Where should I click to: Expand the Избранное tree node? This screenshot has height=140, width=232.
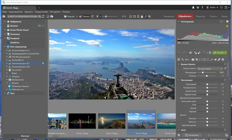(5, 22)
